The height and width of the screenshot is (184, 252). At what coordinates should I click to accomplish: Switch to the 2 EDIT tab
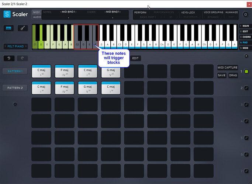tap(245, 31)
